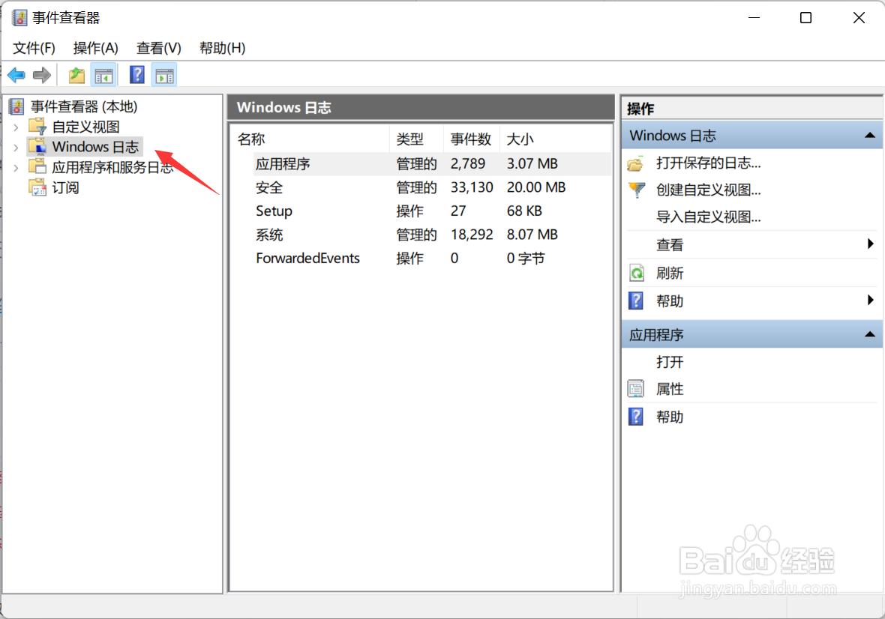Sort by the 名称 column header

310,139
